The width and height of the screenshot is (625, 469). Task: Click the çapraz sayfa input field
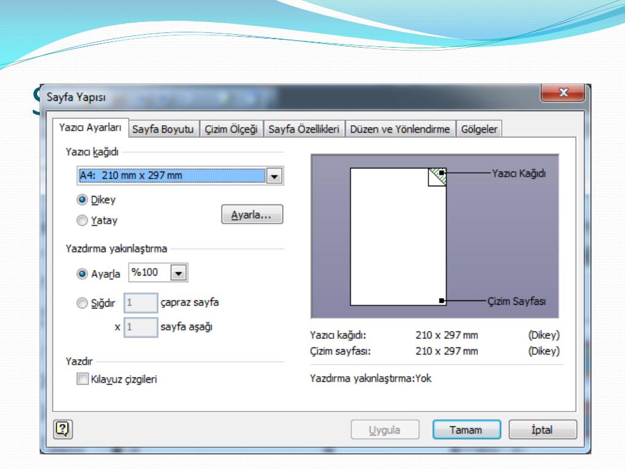pos(141,303)
